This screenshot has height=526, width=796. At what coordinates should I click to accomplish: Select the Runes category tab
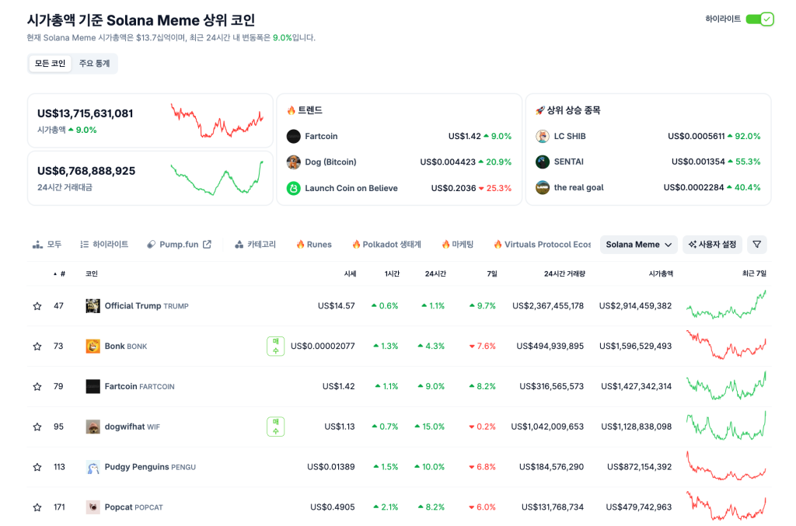(x=313, y=245)
